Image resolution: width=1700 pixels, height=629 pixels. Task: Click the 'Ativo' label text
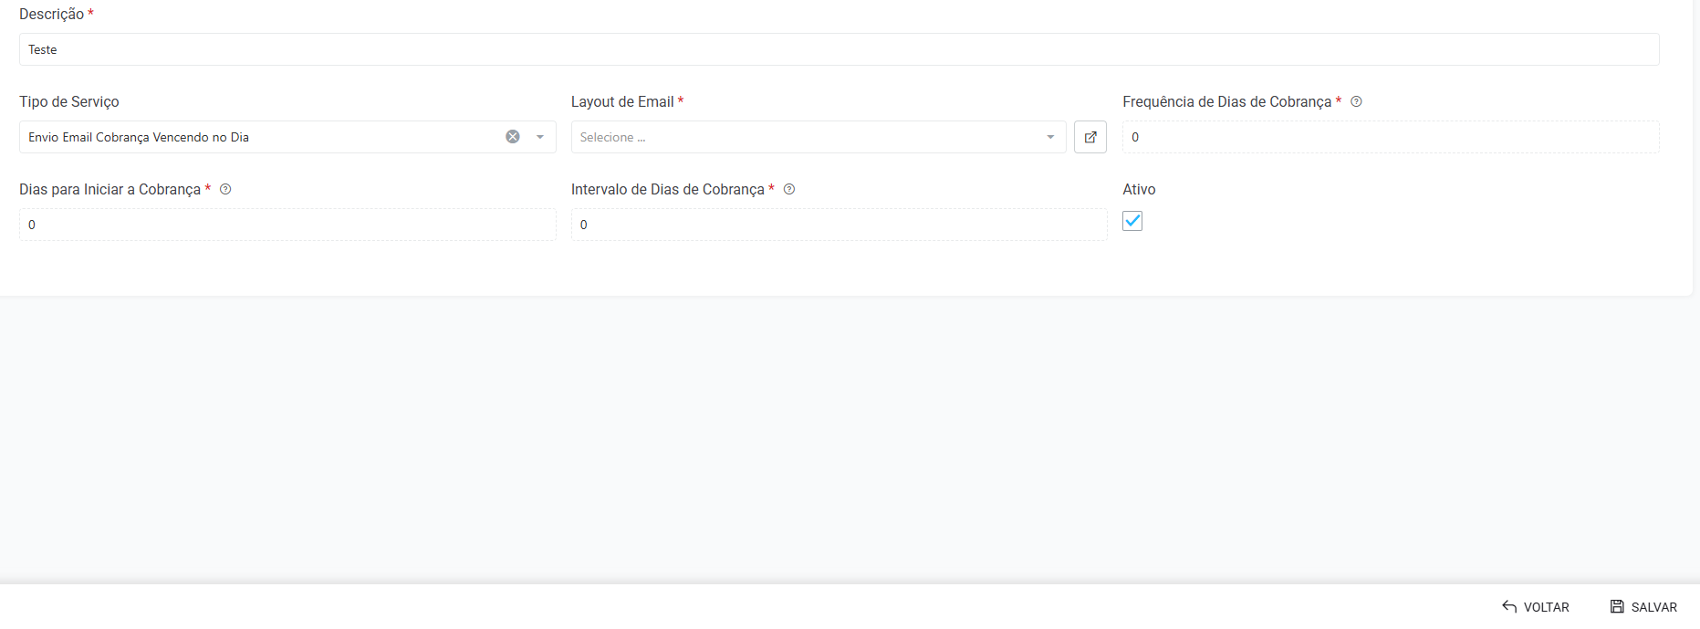(x=1139, y=190)
